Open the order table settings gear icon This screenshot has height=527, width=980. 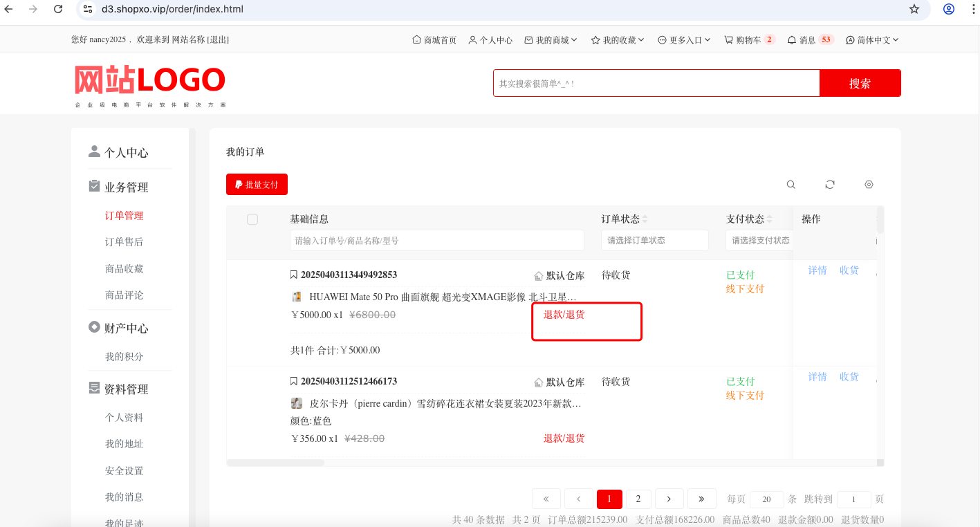point(869,185)
